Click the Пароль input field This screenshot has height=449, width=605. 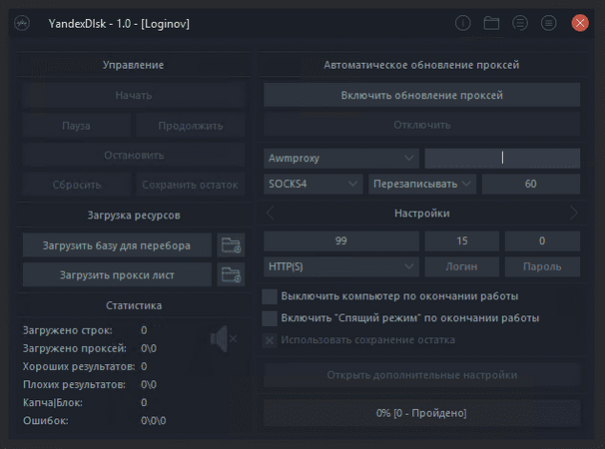coord(542,266)
